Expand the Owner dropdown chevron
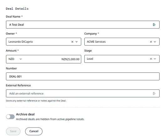Viewport: 164px width, 140px height. point(77,42)
